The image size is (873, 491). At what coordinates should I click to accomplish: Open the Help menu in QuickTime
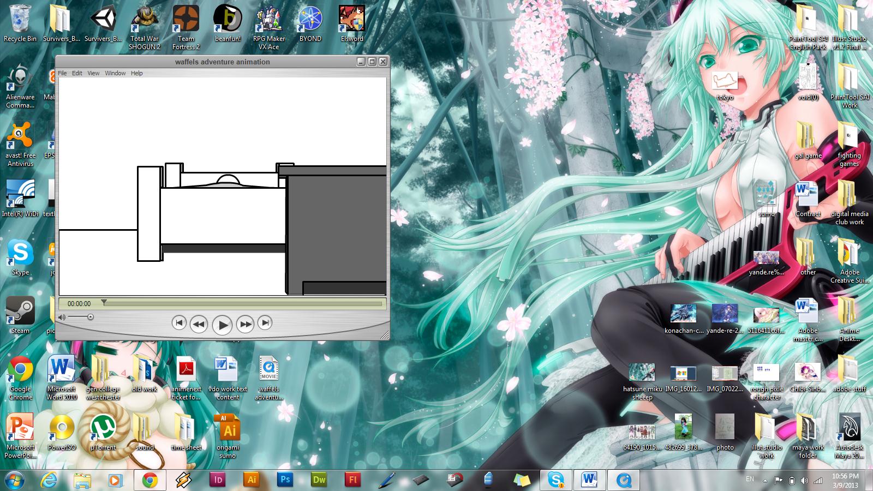click(x=136, y=73)
